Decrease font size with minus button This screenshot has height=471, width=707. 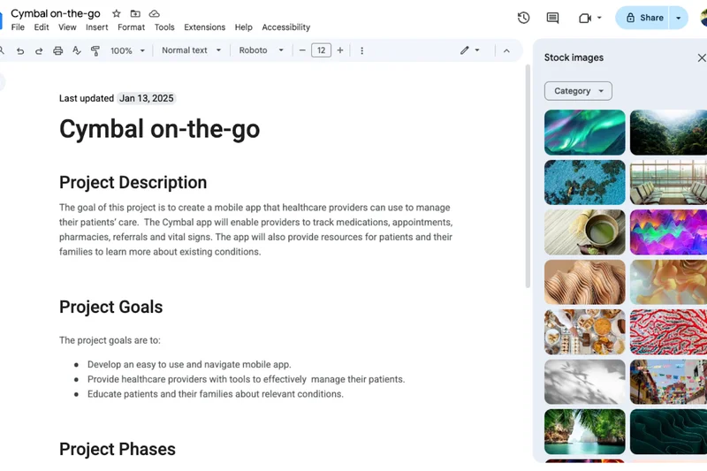302,50
